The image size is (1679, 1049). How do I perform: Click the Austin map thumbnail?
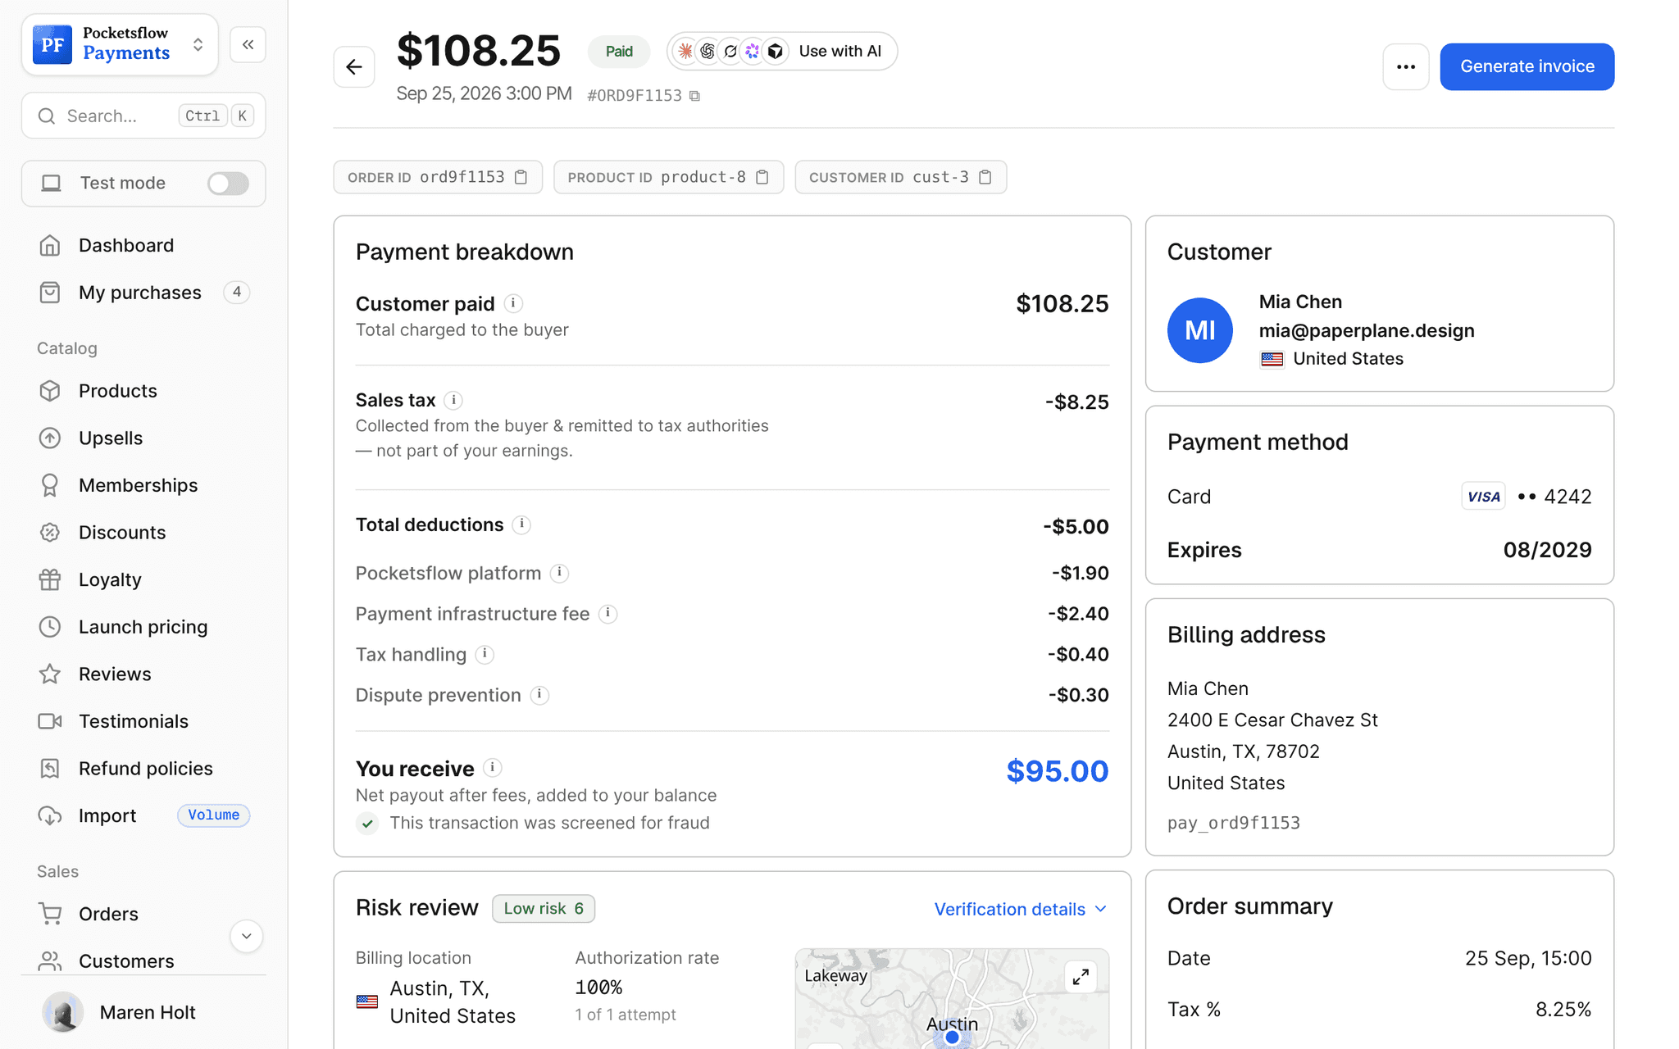click(951, 998)
